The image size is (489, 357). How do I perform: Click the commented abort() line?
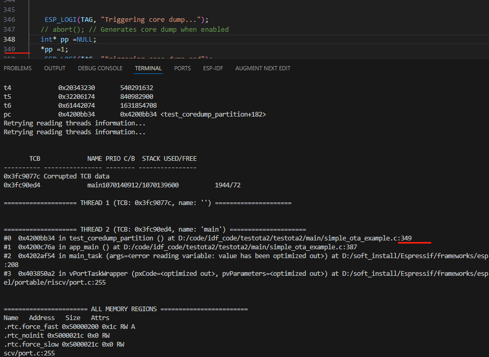134,29
